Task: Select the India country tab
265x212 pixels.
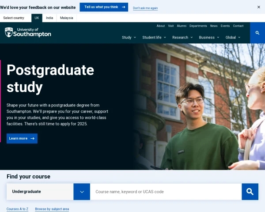Action: [x=49, y=18]
